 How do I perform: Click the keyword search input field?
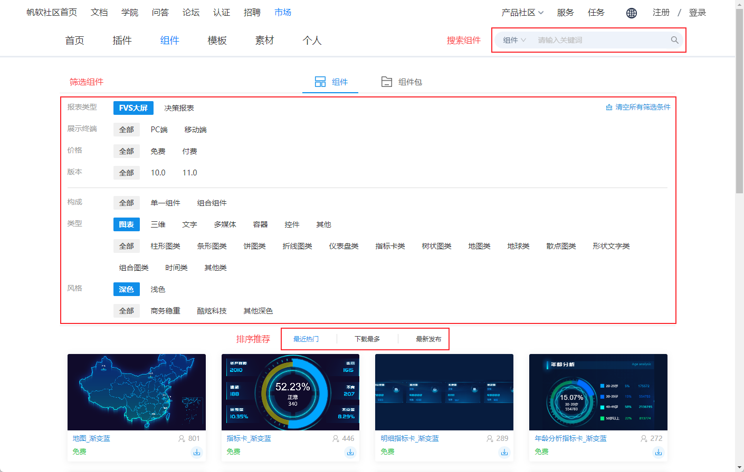coord(600,40)
